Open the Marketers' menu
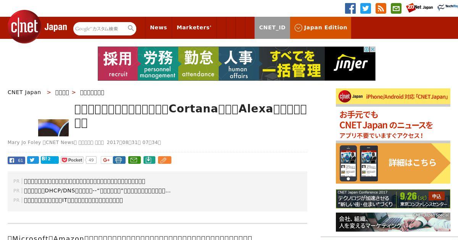This screenshot has width=458, height=240. [x=194, y=27]
